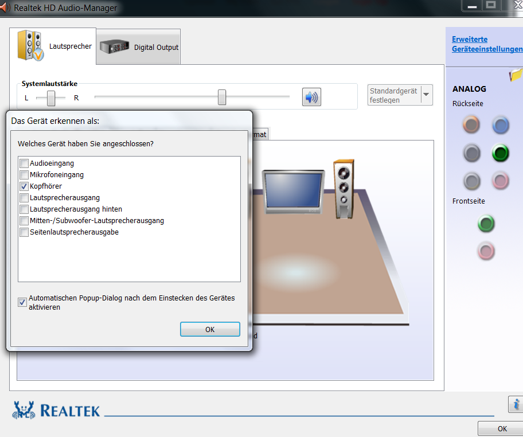This screenshot has height=437, width=523.
Task: Click the mute speaker volume button
Action: pos(311,97)
